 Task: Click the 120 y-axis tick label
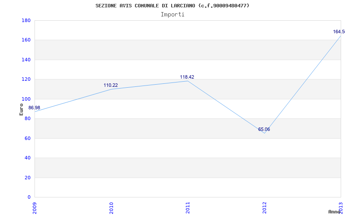(26, 79)
